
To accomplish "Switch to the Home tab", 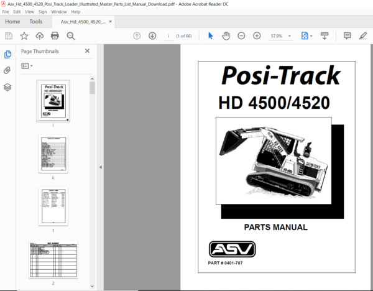I will click(12, 22).
